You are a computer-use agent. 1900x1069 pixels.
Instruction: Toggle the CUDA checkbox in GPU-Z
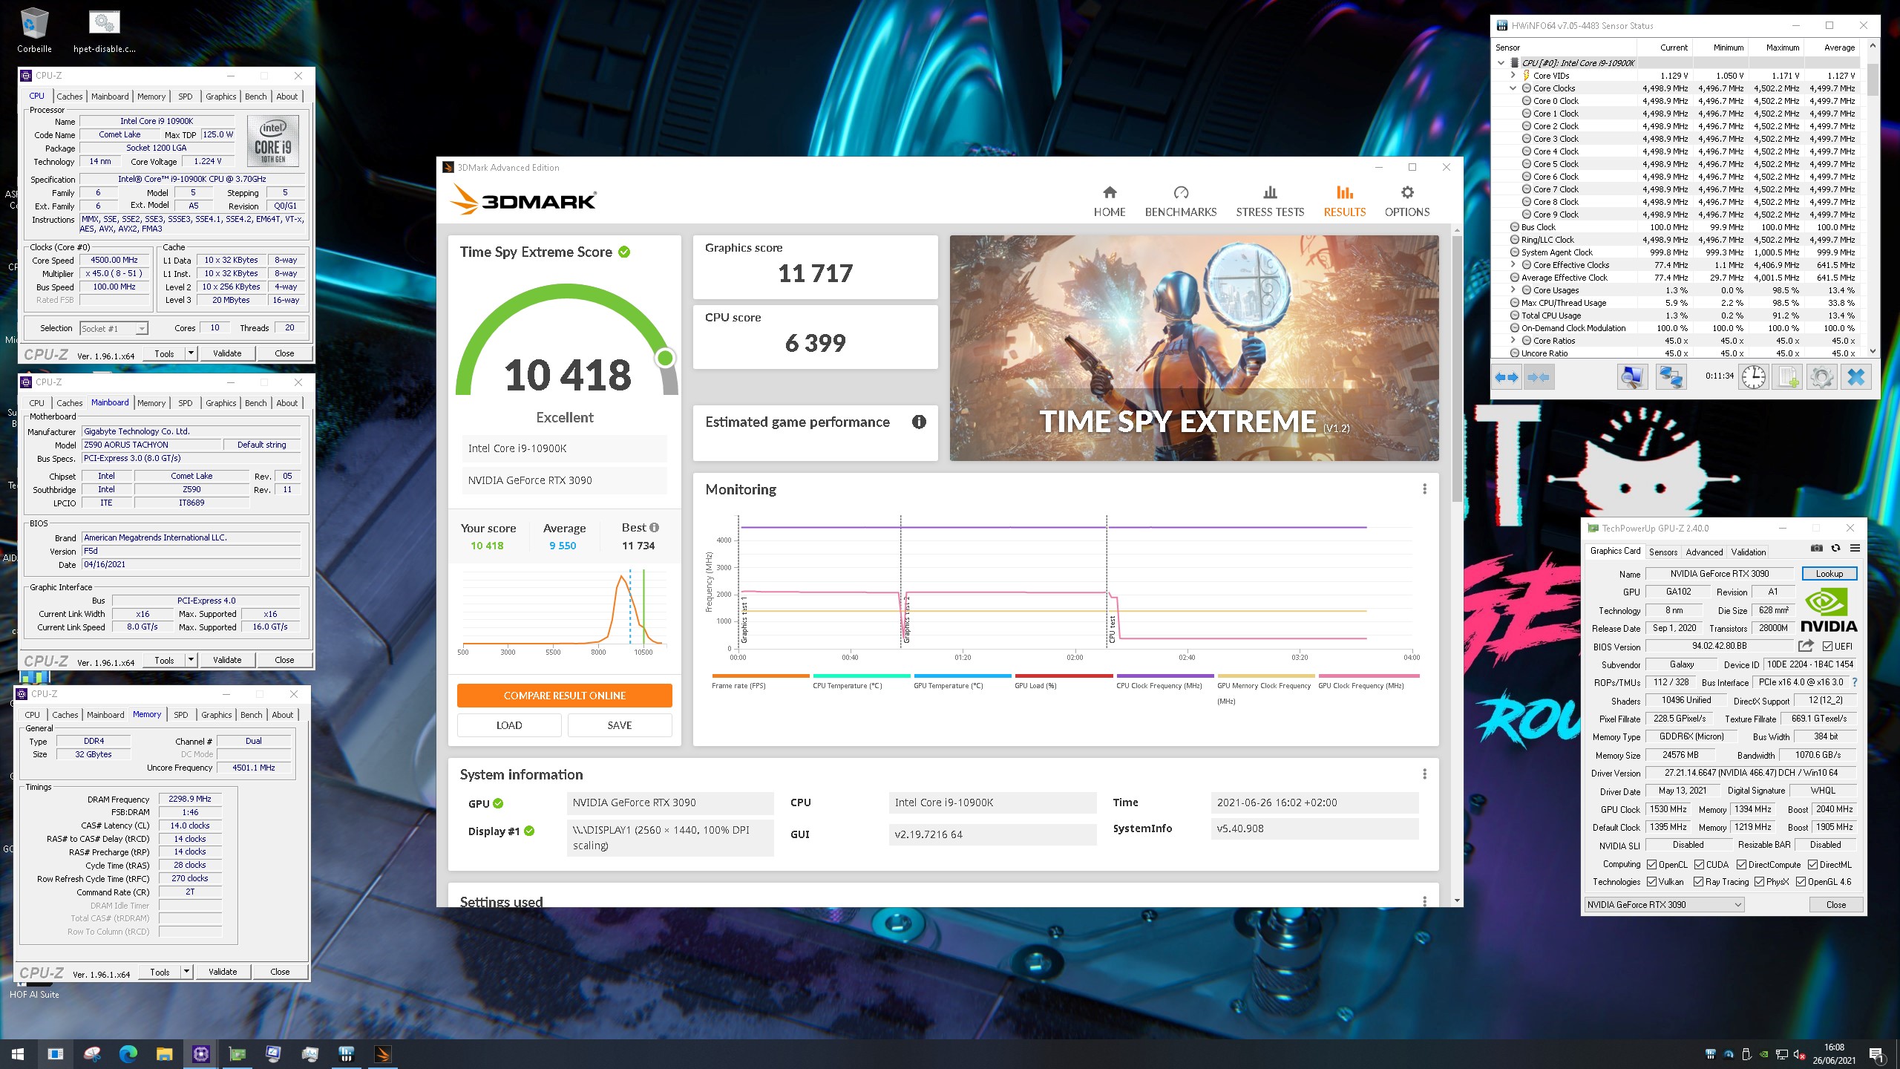1699,865
